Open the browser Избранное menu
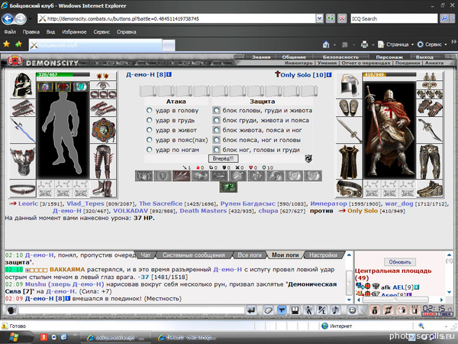 [x=74, y=32]
